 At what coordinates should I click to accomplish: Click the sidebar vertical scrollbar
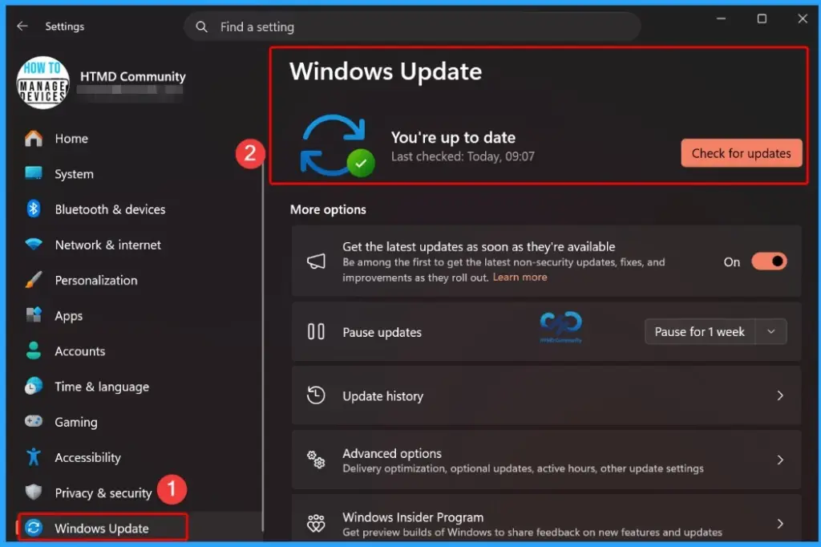click(x=262, y=346)
